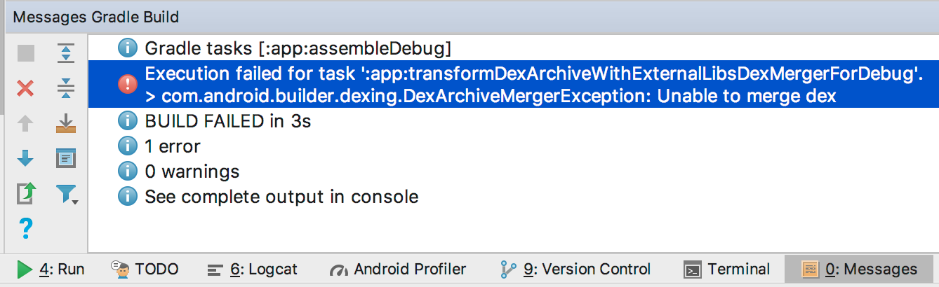Open the 6: Logcat tab

pyautogui.click(x=253, y=269)
